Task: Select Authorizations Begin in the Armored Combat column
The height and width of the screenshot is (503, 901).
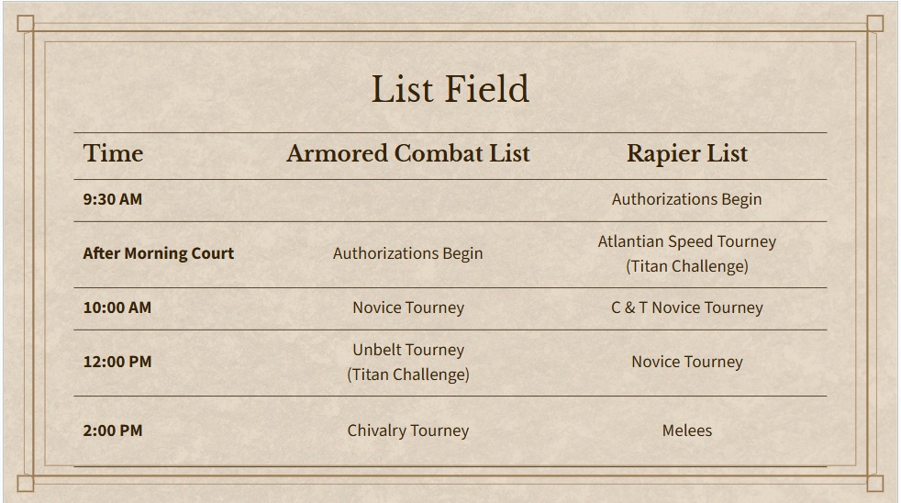Action: tap(408, 253)
